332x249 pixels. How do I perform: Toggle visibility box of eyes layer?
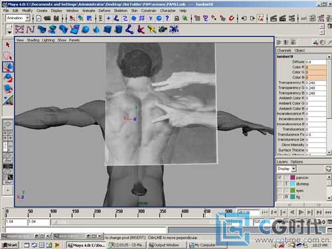pyautogui.click(x=280, y=191)
